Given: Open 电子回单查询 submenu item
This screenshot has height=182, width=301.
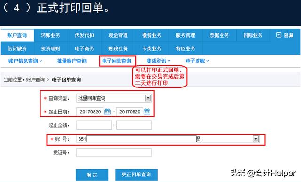Looking at the screenshot, I should [x=117, y=61].
